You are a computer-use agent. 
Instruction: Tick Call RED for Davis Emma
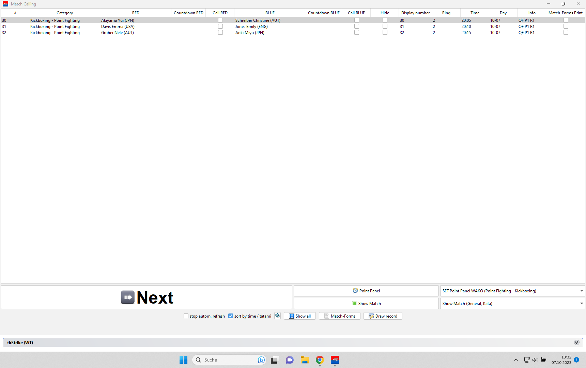click(220, 27)
